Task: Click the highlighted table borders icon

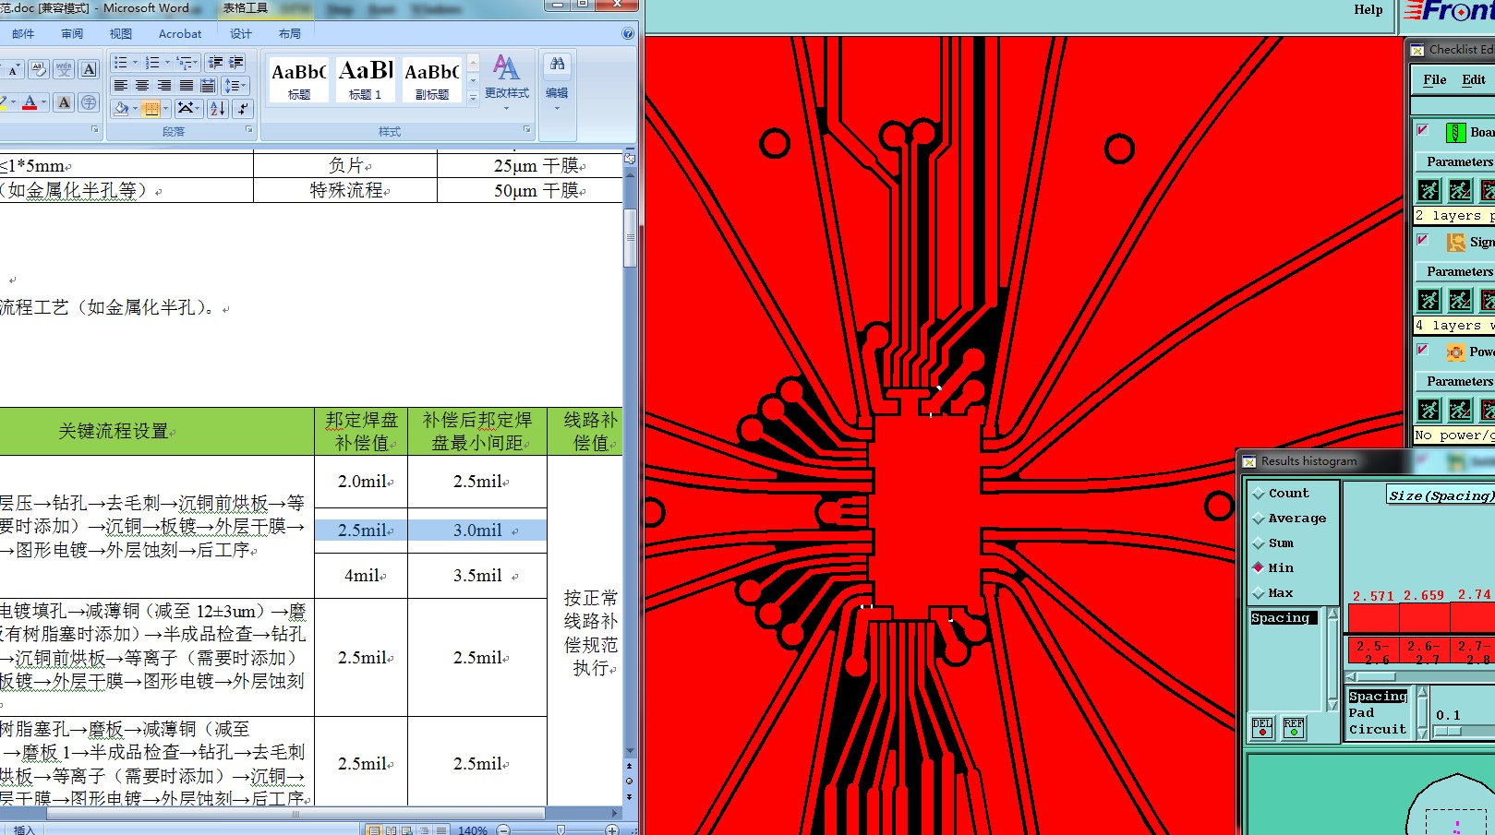Action: click(x=151, y=109)
